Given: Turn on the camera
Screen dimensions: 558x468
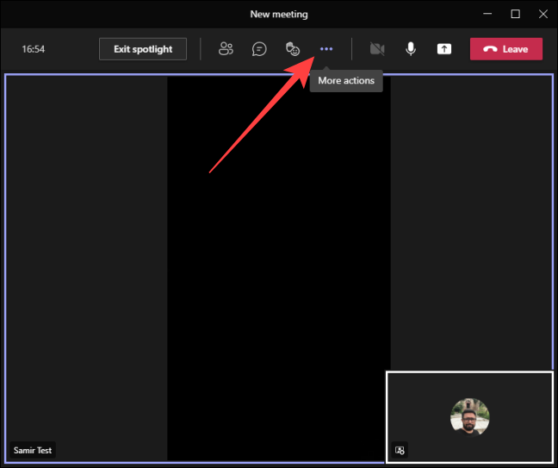Looking at the screenshot, I should click(x=377, y=49).
